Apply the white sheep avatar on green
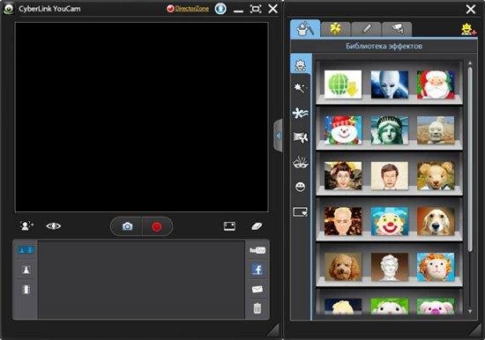The width and height of the screenshot is (485, 340). [x=390, y=307]
